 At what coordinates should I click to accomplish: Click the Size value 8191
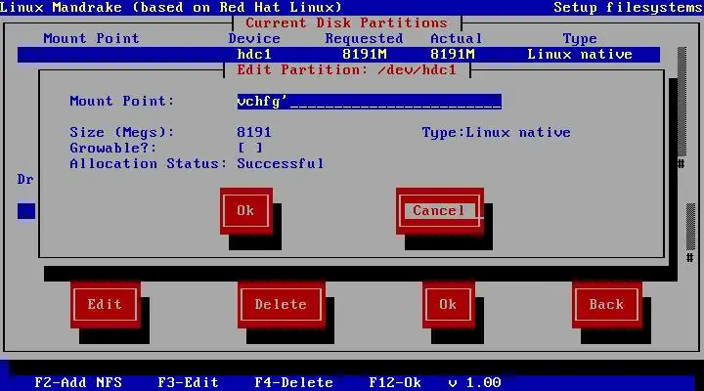pyautogui.click(x=254, y=132)
